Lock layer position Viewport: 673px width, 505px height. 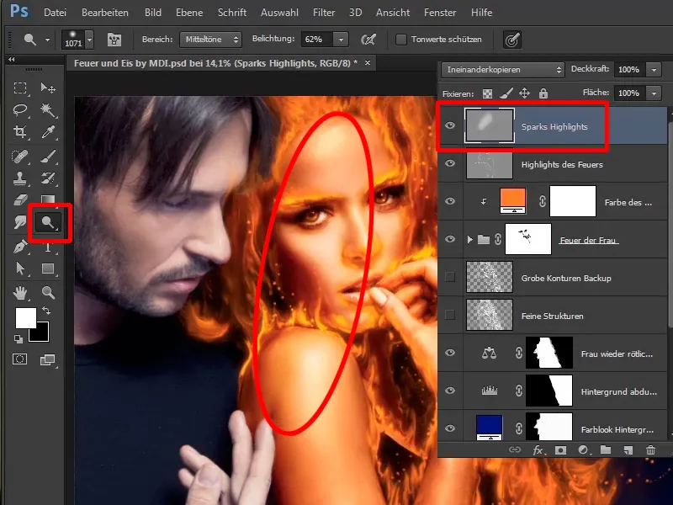pyautogui.click(x=524, y=93)
